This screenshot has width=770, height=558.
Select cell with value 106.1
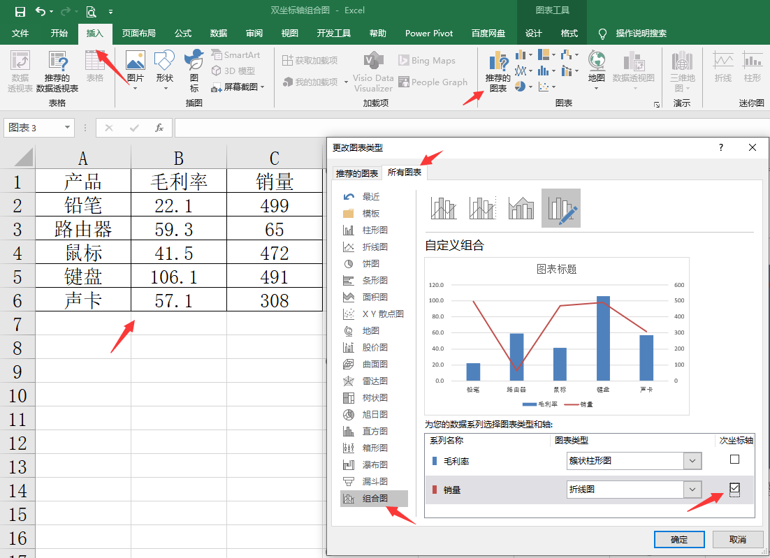pos(179,277)
